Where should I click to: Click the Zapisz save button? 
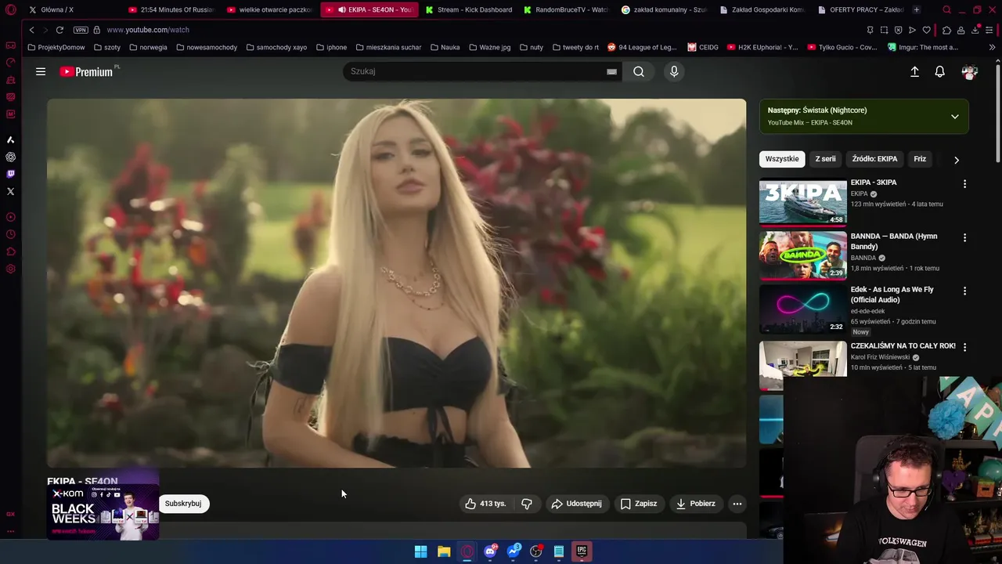[x=639, y=504]
